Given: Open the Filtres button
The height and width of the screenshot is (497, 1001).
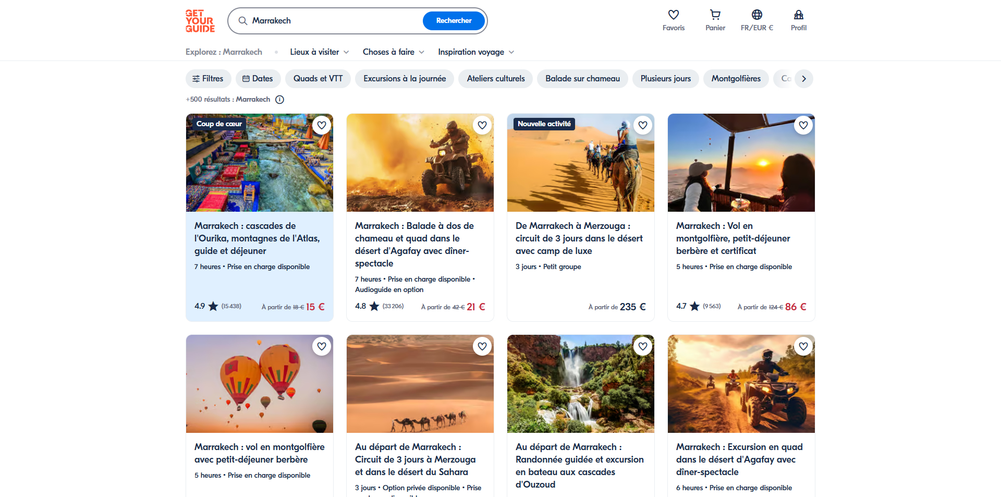Looking at the screenshot, I should (x=209, y=79).
